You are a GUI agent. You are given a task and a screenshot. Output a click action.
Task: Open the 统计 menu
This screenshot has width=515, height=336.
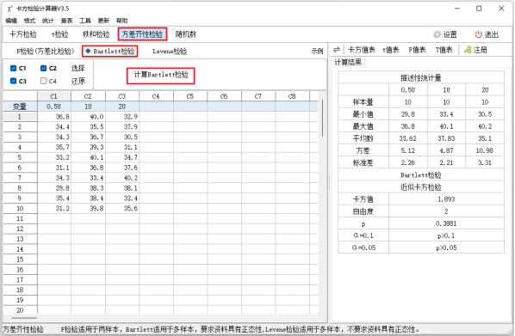[48, 21]
